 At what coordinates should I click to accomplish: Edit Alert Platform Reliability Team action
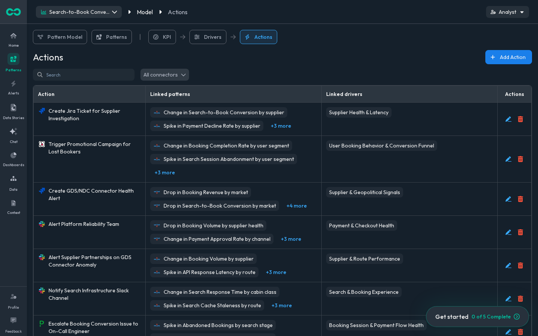click(508, 232)
